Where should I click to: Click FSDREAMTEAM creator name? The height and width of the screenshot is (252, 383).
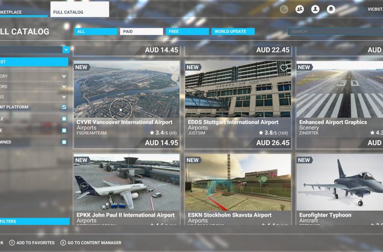92,133
